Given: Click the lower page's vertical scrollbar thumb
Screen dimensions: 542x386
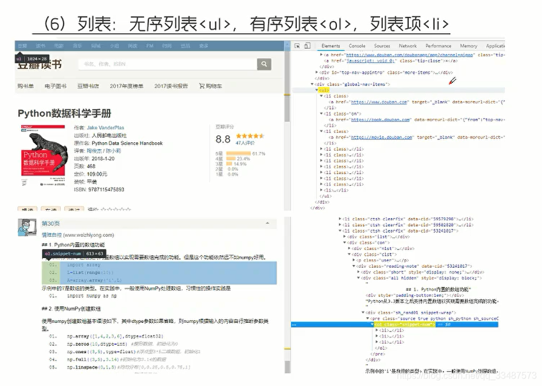Looking at the screenshot, I should [x=287, y=366].
